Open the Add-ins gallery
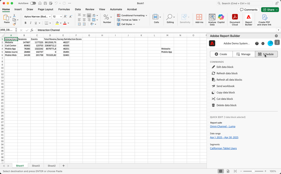This screenshot has width=281, height=174. [199, 19]
